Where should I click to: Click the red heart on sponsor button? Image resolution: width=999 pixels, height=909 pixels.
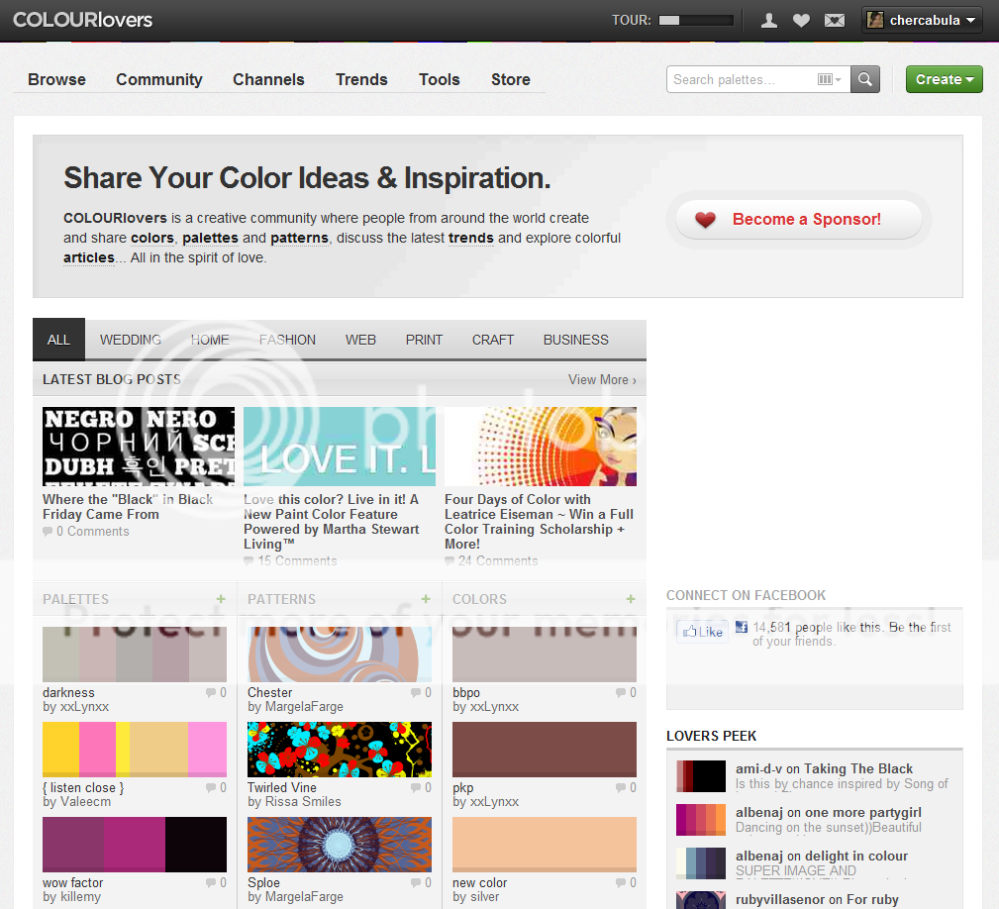705,220
